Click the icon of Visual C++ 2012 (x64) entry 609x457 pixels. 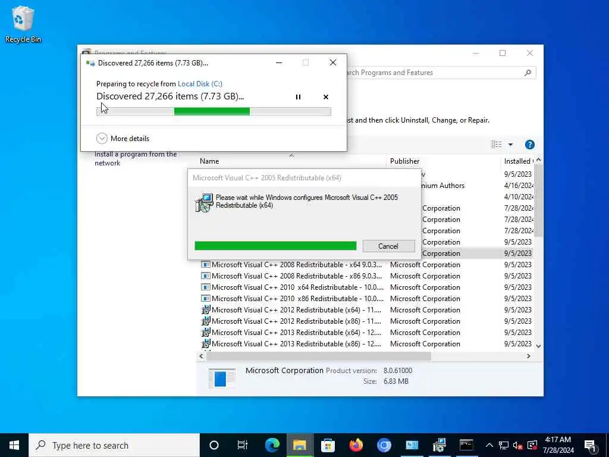click(205, 309)
